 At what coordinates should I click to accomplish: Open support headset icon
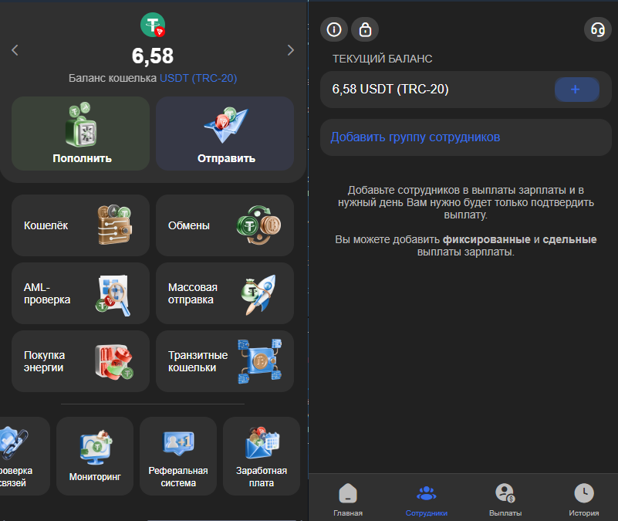[x=597, y=29]
